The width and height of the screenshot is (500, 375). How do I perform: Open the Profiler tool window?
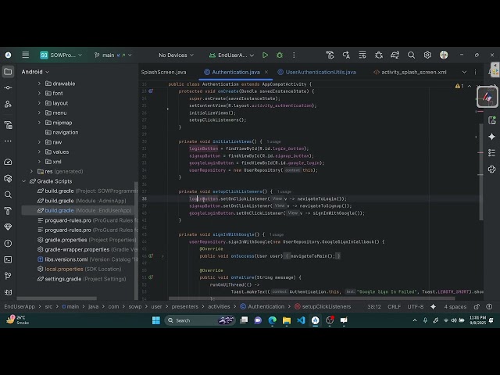8,162
